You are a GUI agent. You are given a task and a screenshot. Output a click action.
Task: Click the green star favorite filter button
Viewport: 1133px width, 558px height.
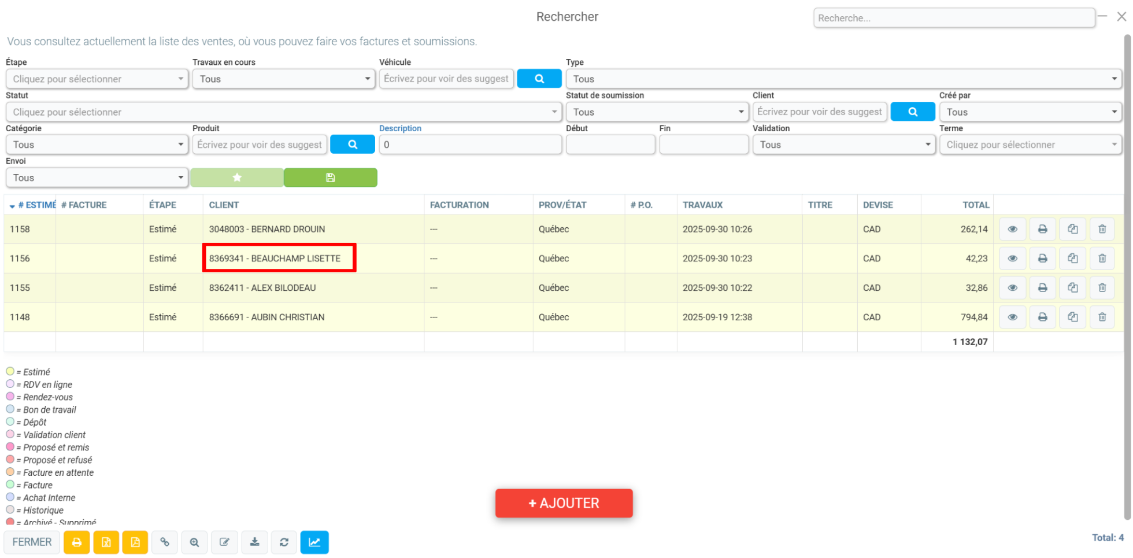[x=237, y=178]
